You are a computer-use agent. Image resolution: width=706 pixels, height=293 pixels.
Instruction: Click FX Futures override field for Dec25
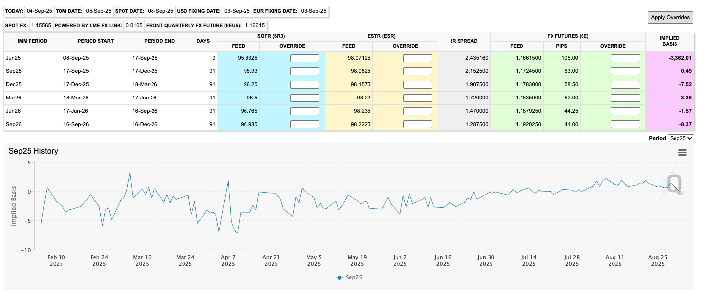(x=625, y=85)
